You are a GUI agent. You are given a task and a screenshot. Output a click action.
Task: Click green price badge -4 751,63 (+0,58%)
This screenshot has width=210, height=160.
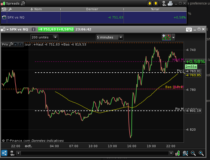[x=56, y=29]
